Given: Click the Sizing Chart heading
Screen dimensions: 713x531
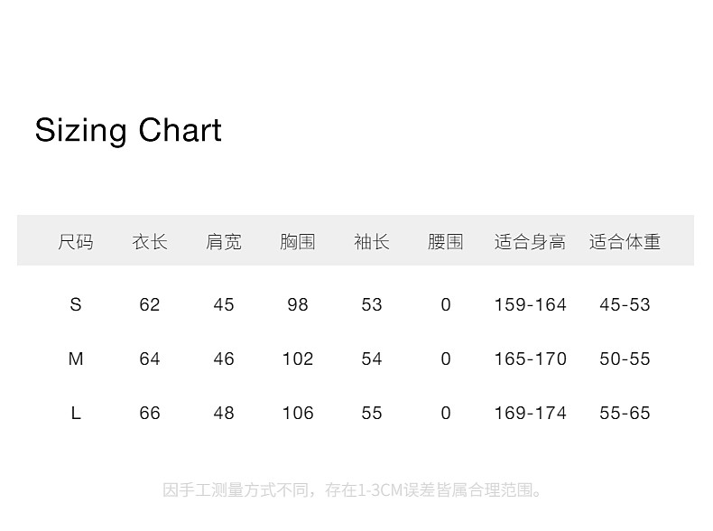Looking at the screenshot, I should pos(128,131).
